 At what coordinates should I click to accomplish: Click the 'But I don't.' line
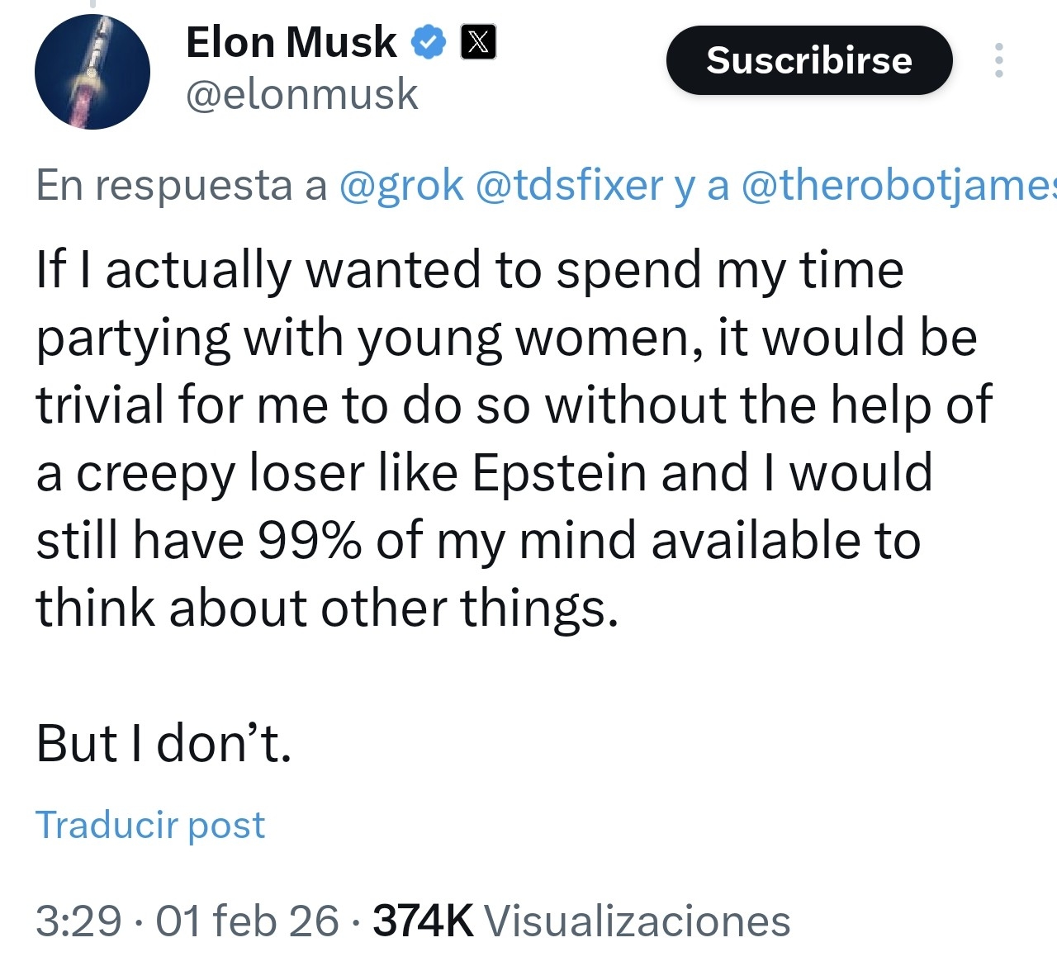coord(164,743)
